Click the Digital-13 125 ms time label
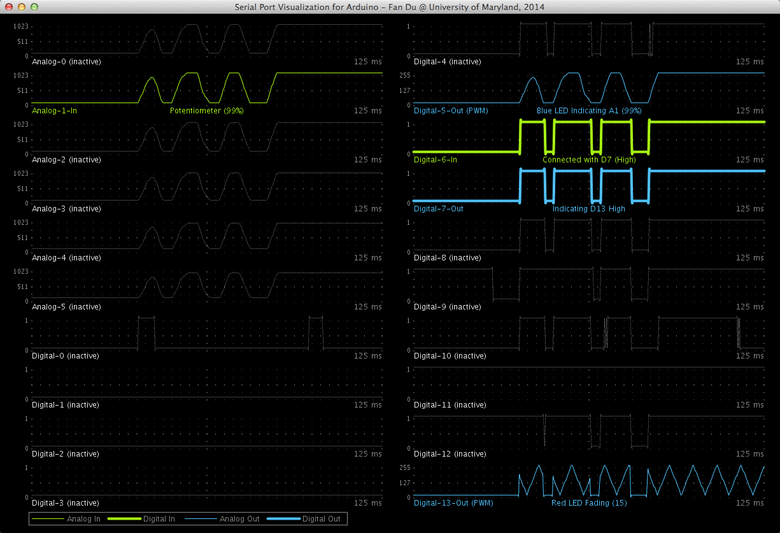The width and height of the screenshot is (780, 533). pos(749,503)
